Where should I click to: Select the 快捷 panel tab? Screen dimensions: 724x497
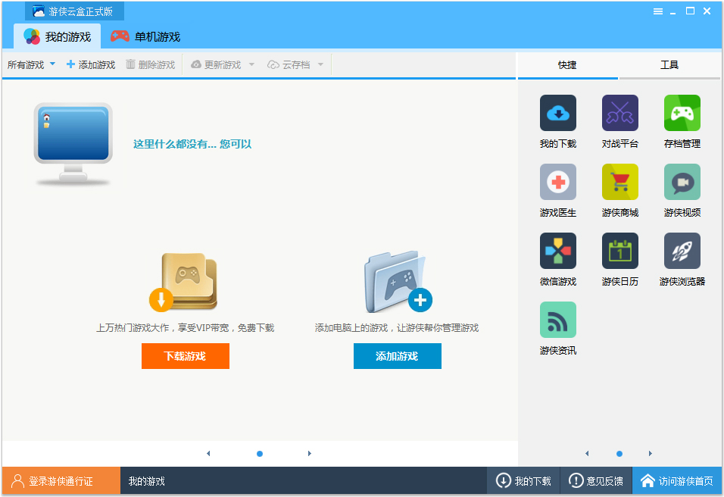[567, 65]
